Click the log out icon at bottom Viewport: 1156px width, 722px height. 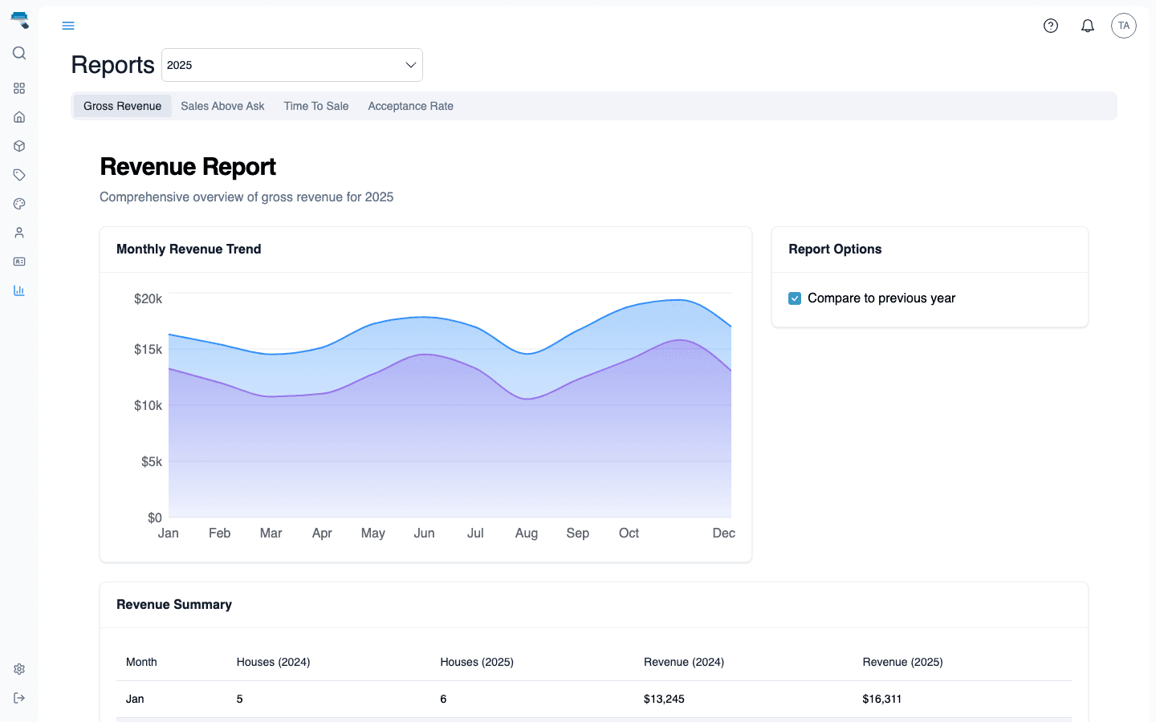(x=18, y=697)
